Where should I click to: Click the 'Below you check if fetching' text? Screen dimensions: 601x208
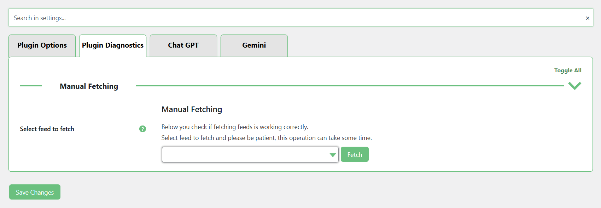(x=235, y=127)
